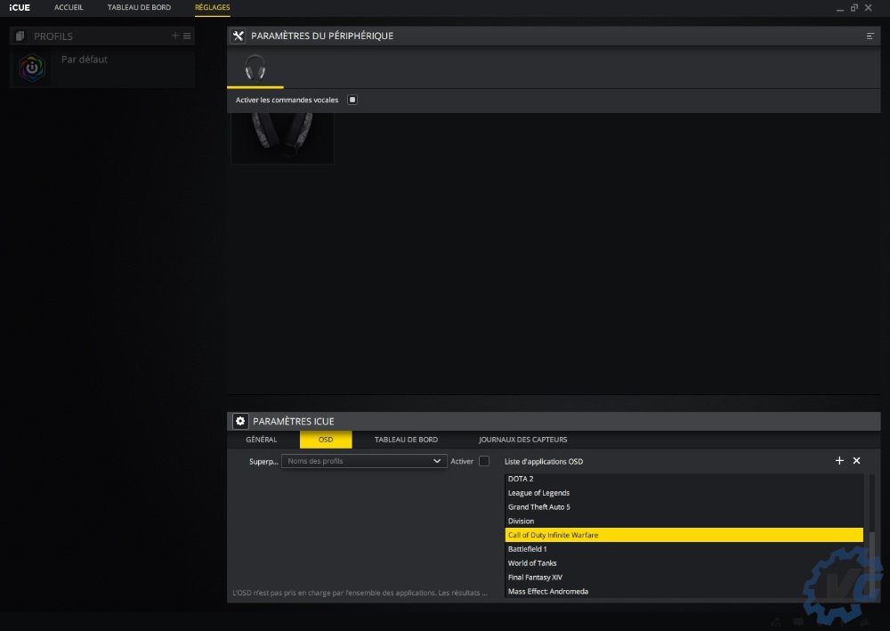Switch to the Général tab
Screen dimensions: 890x631
click(261, 440)
